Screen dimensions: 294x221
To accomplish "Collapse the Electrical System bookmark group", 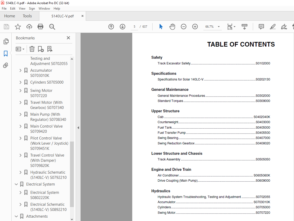I will pyautogui.click(x=16, y=184).
